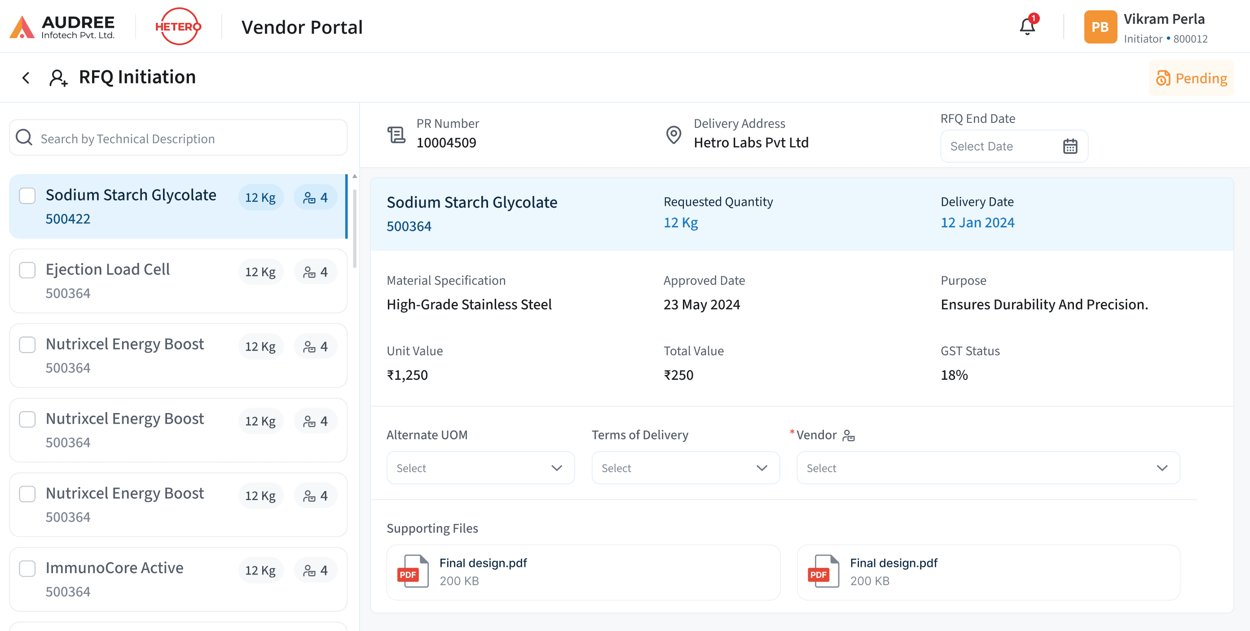Click the vendor count badge on Ejection Load Cell
The width and height of the screenshot is (1250, 631).
pos(315,272)
